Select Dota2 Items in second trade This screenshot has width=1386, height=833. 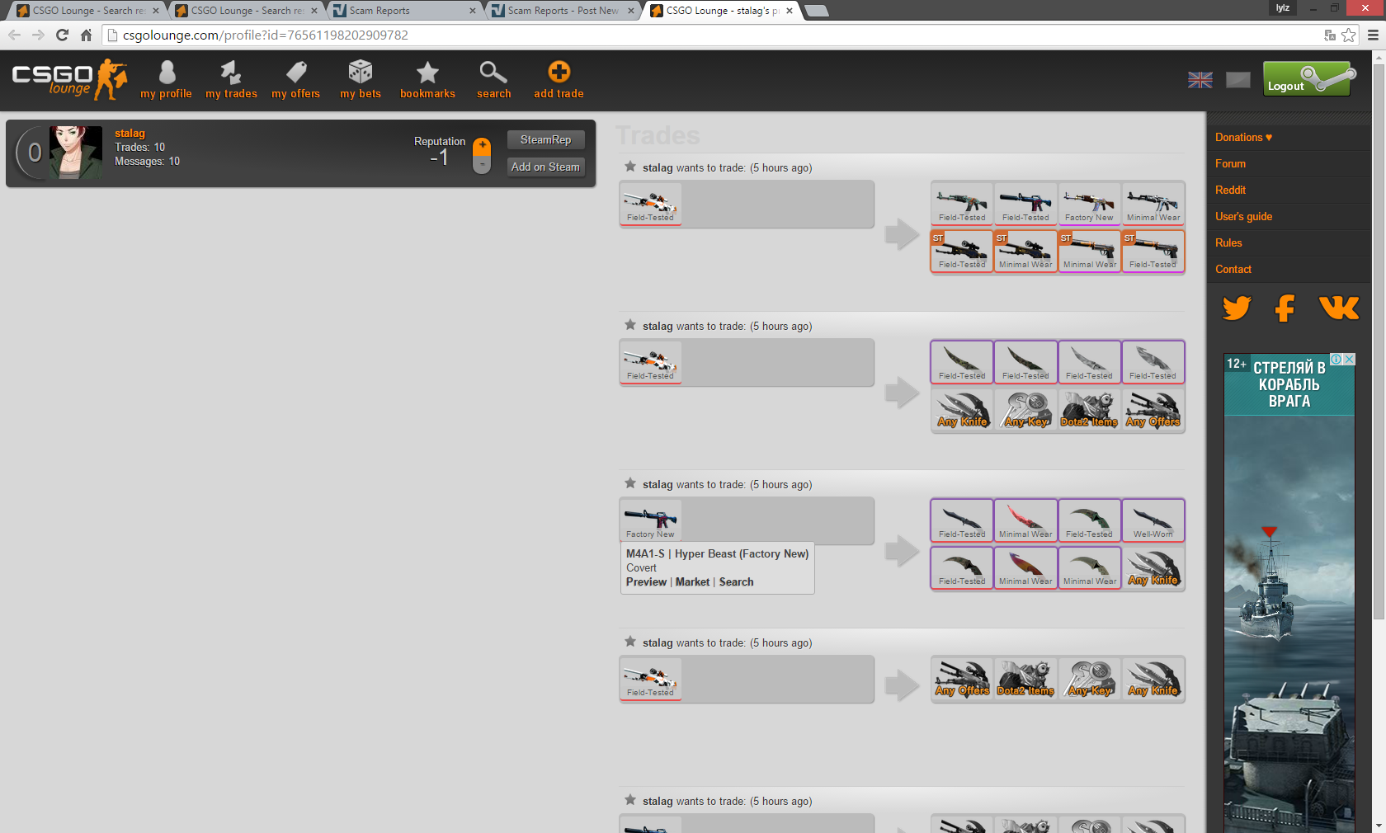pyautogui.click(x=1089, y=409)
